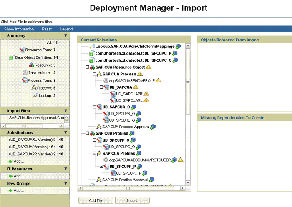Click (UD_SAPCUAPR Version) 9 substitution row

pos(36,154)
